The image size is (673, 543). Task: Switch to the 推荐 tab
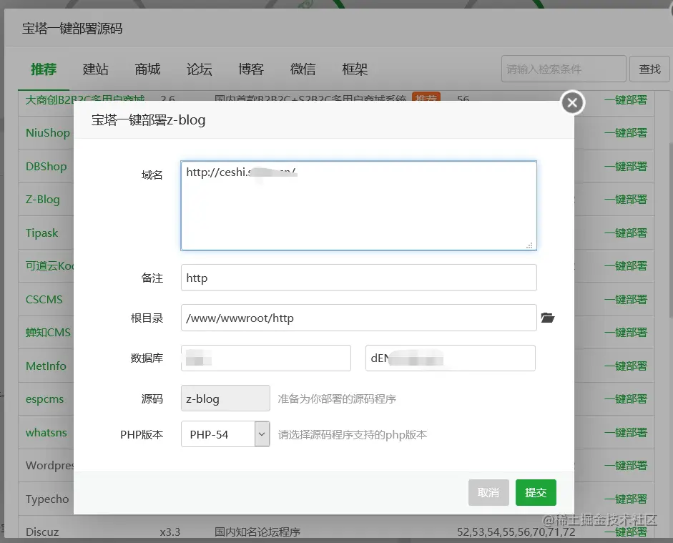(x=44, y=69)
